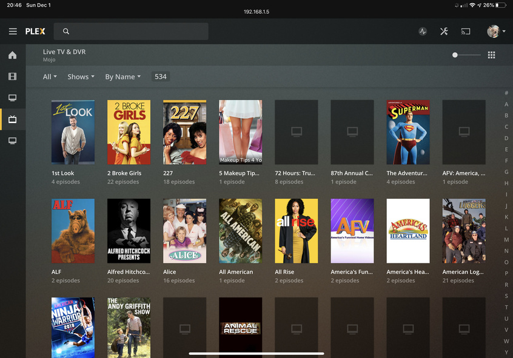This screenshot has height=358, width=513.
Task: Jump to letter B in index
Action: click(x=506, y=116)
